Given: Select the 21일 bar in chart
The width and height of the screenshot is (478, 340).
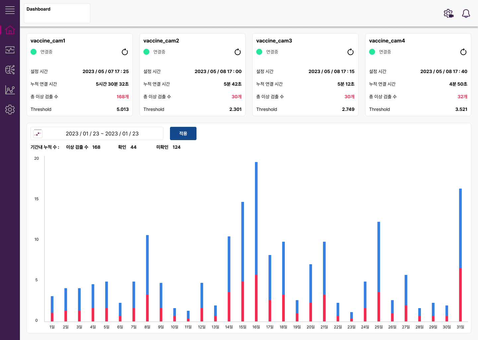Looking at the screenshot, I should pos(324,282).
